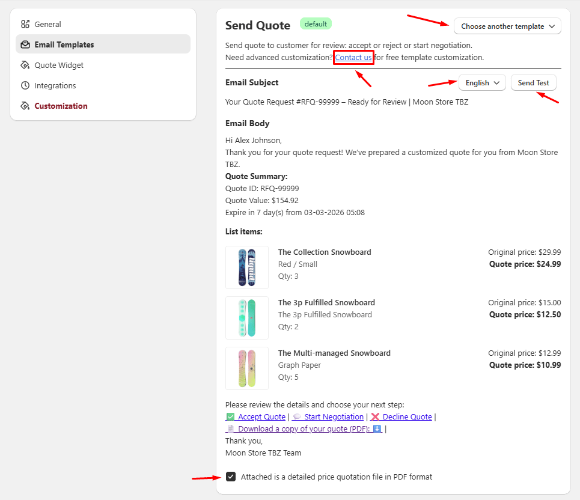
Task: Open the English language dropdown
Action: tap(481, 82)
